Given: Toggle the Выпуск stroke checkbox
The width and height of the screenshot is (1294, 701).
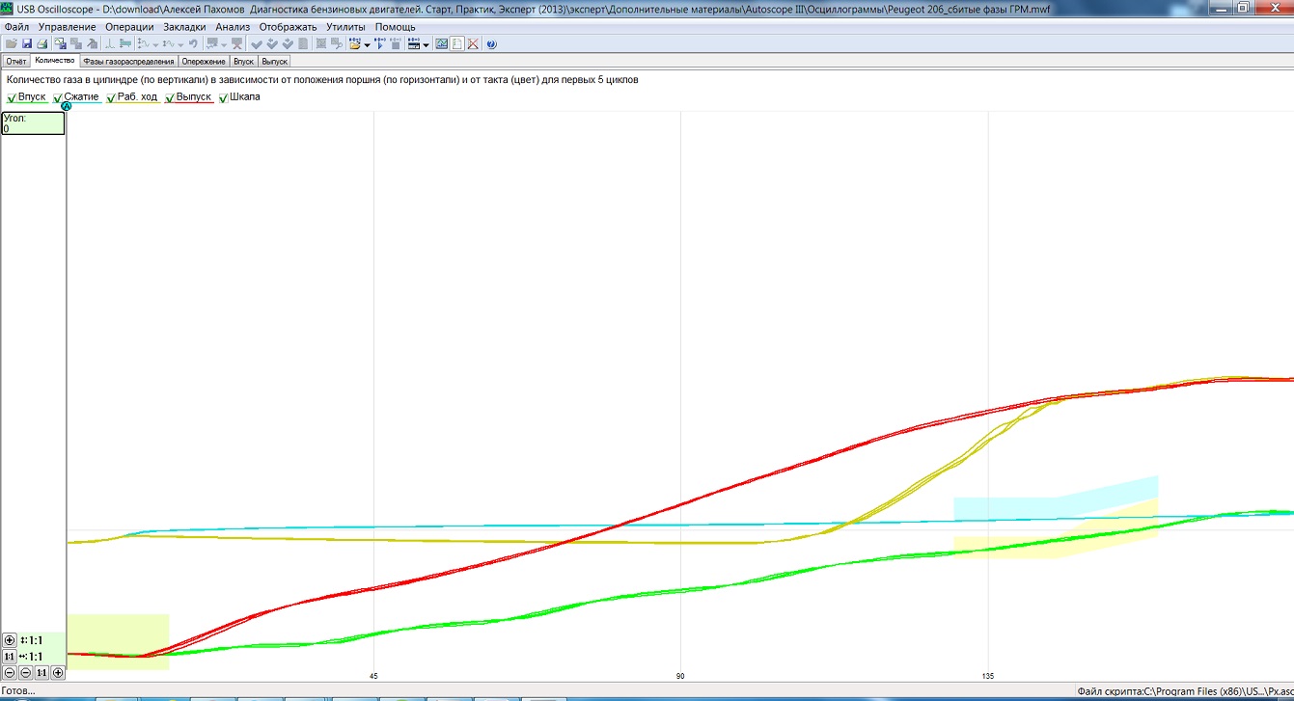Looking at the screenshot, I should pyautogui.click(x=170, y=98).
